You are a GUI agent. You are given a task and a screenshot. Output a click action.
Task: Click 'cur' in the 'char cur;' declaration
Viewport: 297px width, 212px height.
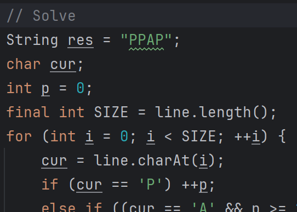[x=63, y=65]
